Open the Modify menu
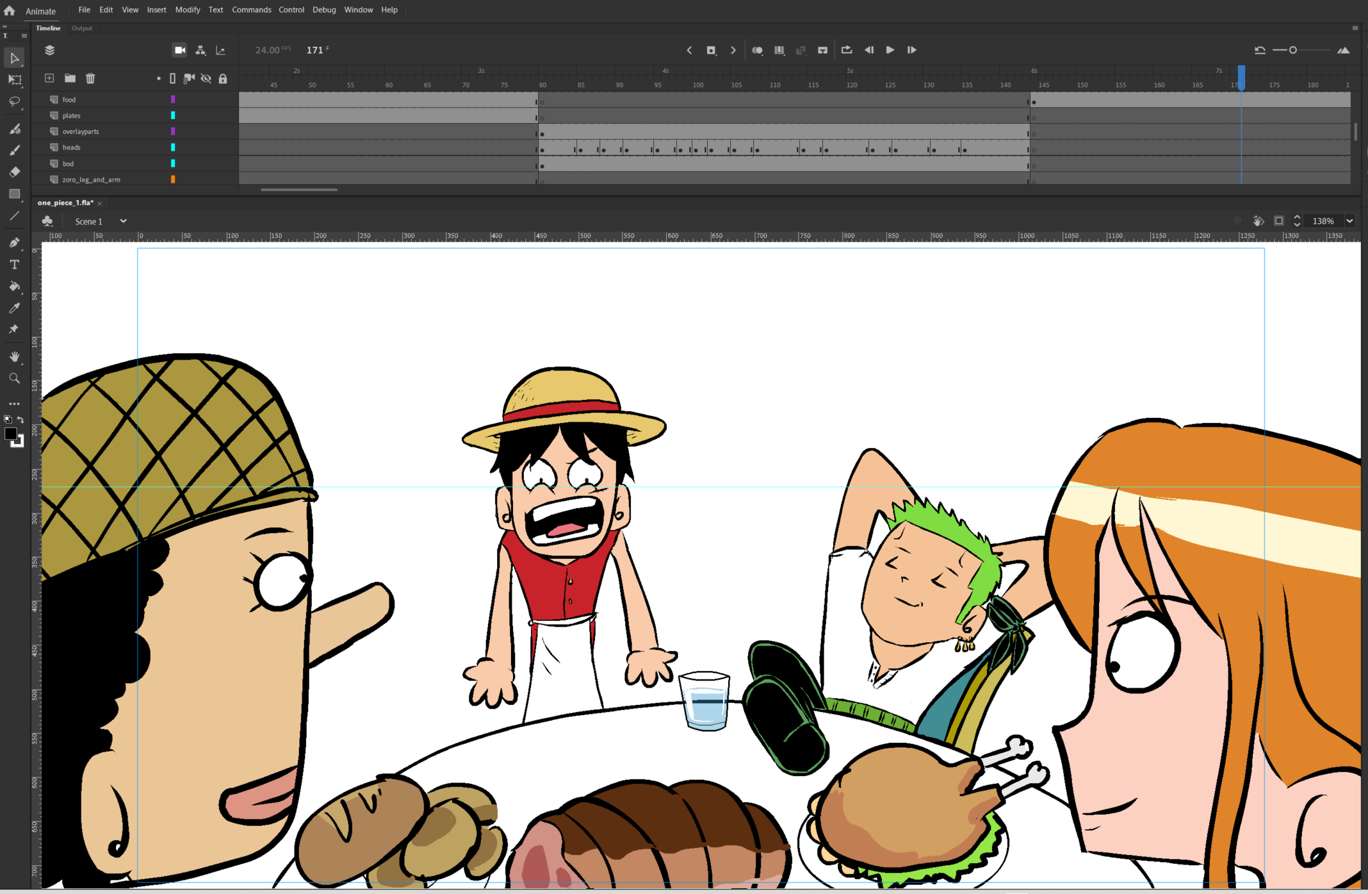The height and width of the screenshot is (894, 1368). (188, 10)
